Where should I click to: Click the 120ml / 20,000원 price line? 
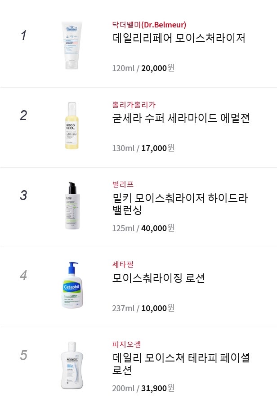(143, 68)
